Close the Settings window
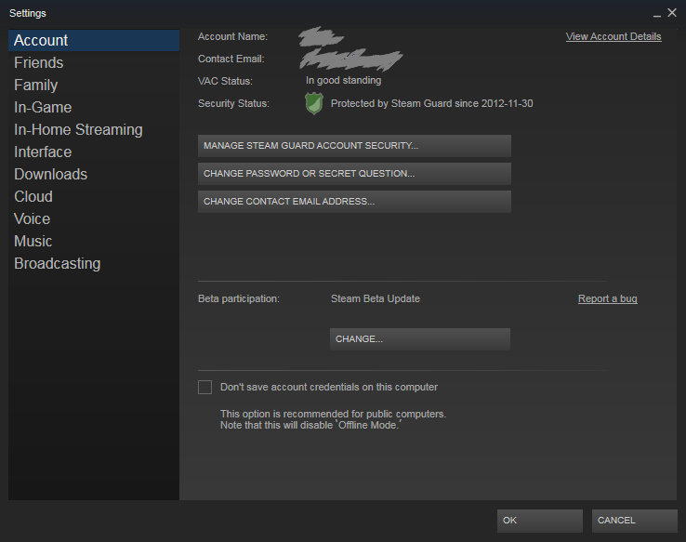The width and height of the screenshot is (686, 542). [672, 13]
